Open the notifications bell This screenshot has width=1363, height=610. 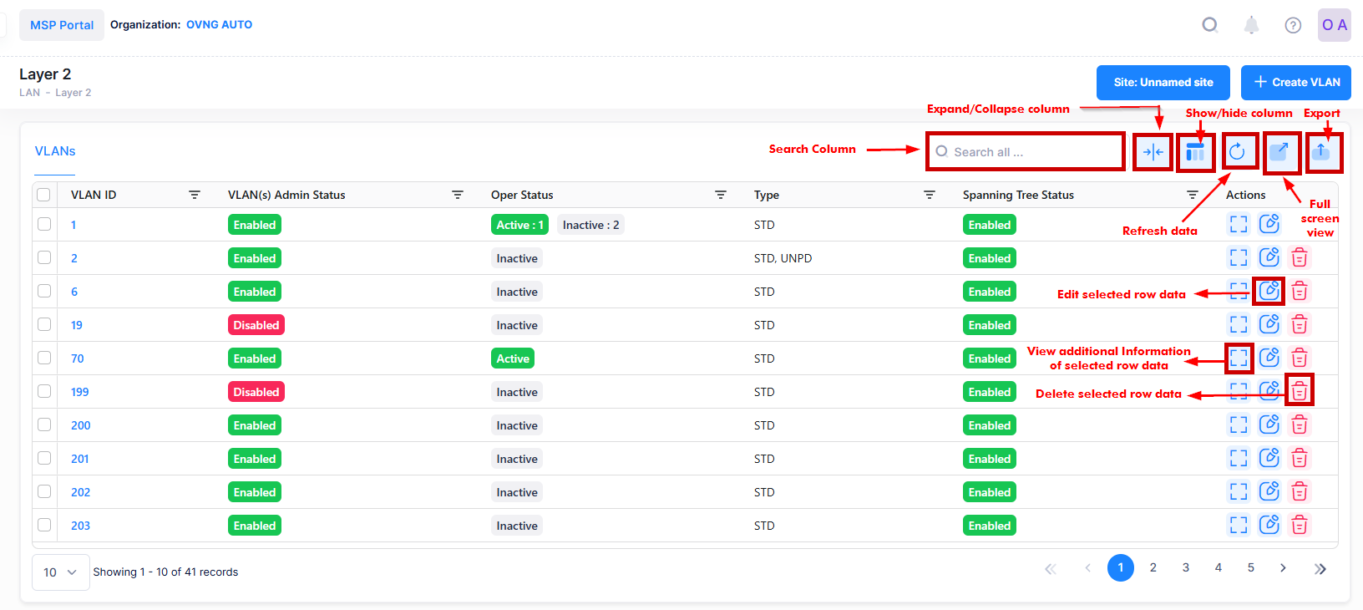point(1251,25)
